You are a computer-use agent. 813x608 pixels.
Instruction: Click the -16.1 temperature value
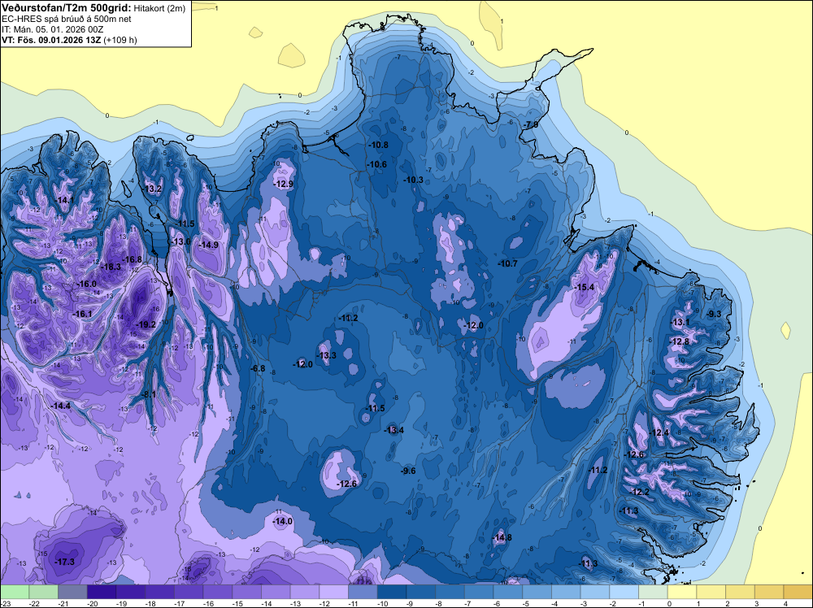tap(82, 314)
